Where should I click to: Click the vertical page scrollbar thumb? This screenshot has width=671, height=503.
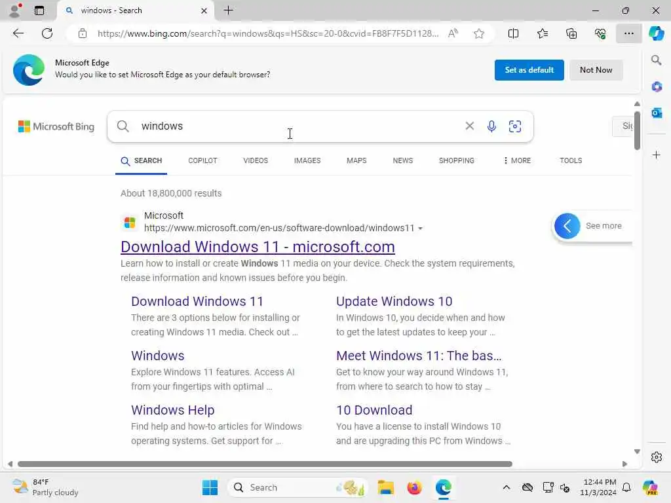637,130
